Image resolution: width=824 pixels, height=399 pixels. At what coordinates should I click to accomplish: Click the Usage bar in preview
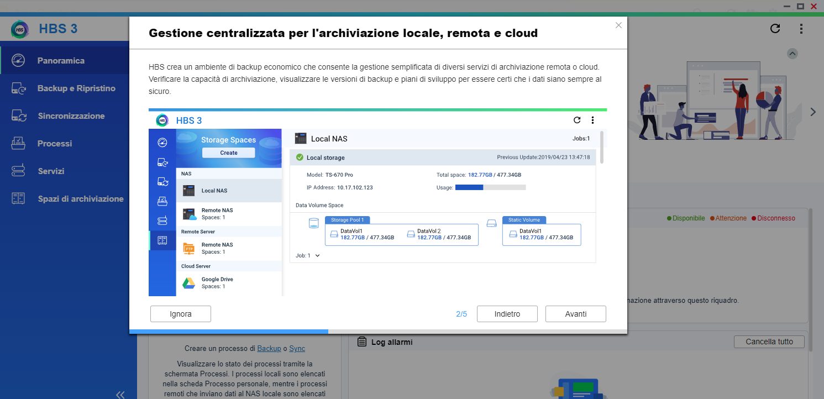(x=490, y=187)
